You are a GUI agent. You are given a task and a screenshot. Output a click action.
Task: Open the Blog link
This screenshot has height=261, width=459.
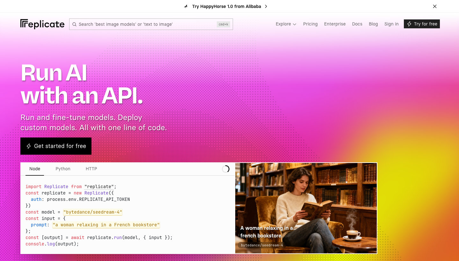tap(373, 24)
